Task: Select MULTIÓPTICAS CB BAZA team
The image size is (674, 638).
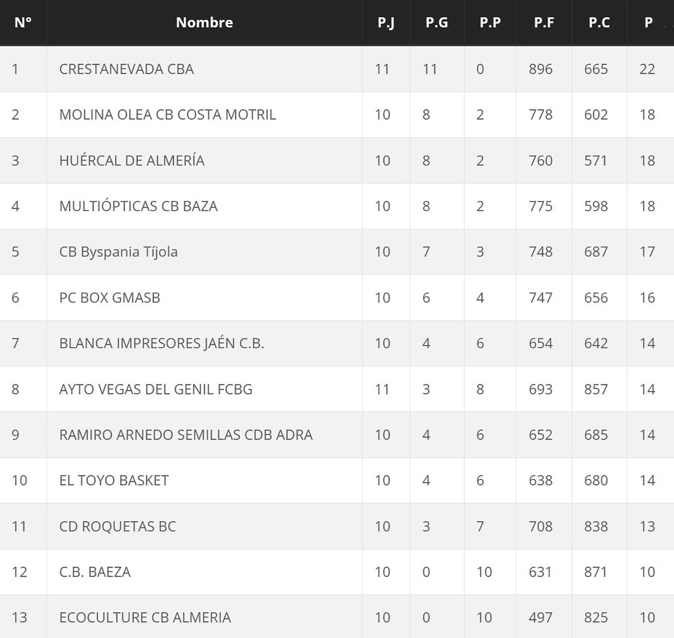Action: click(x=138, y=206)
